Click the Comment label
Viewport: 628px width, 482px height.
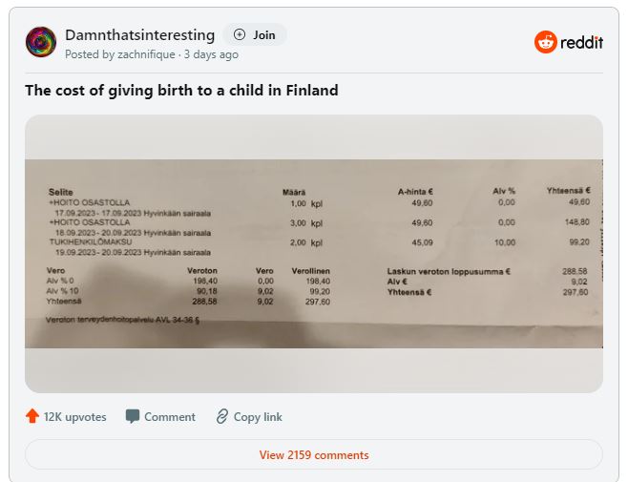[x=170, y=417]
